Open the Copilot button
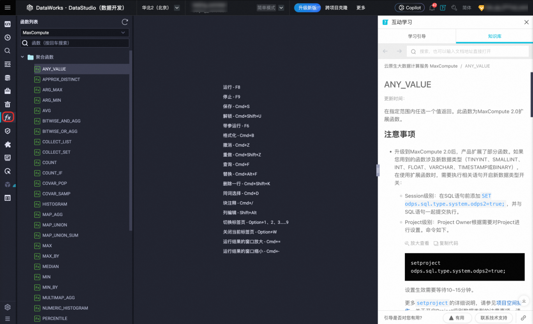This screenshot has width=533, height=324. [x=409, y=8]
